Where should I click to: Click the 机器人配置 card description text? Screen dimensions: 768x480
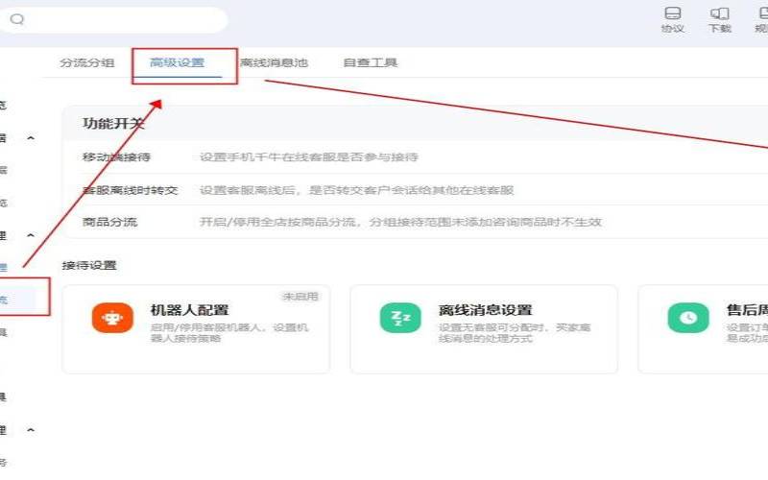(229, 332)
